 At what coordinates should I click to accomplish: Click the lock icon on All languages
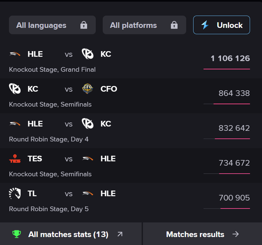pos(84,25)
